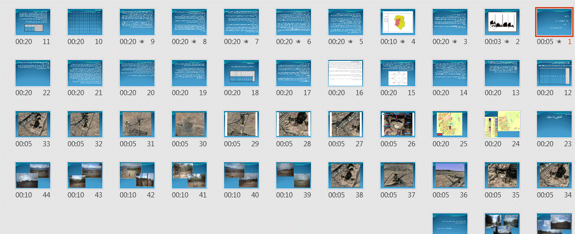
Task: Select slide 44 landscape photos thumbnail
Action: tap(33, 175)
